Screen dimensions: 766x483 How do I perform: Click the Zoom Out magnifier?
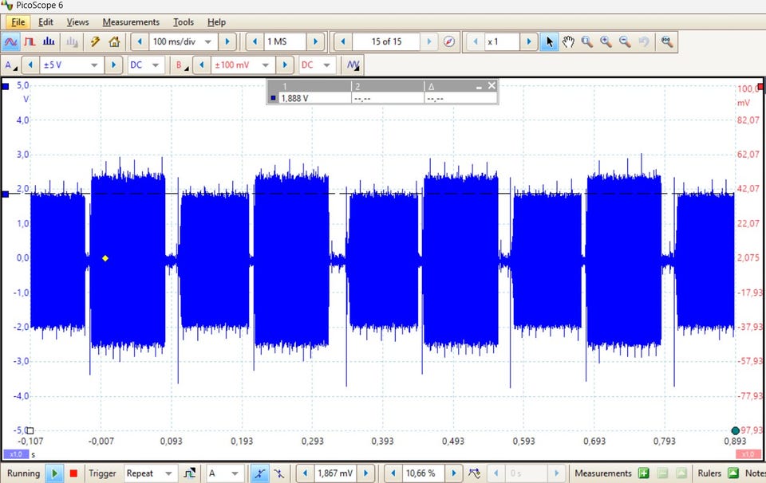pos(625,41)
